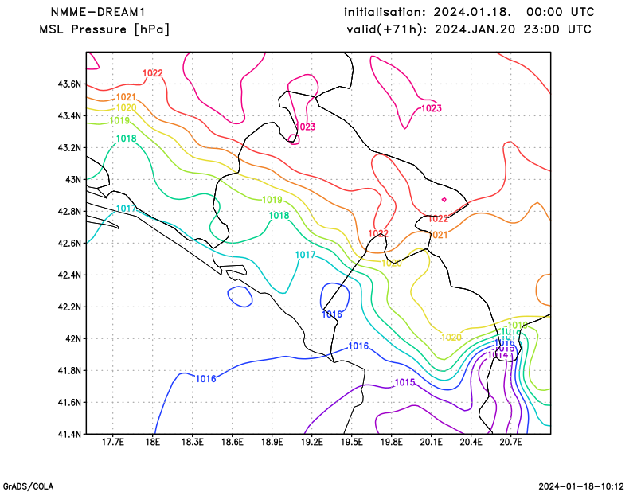Image resolution: width=637 pixels, height=492 pixels.
Task: Select the 42.8N latitude label
Action: (x=69, y=211)
